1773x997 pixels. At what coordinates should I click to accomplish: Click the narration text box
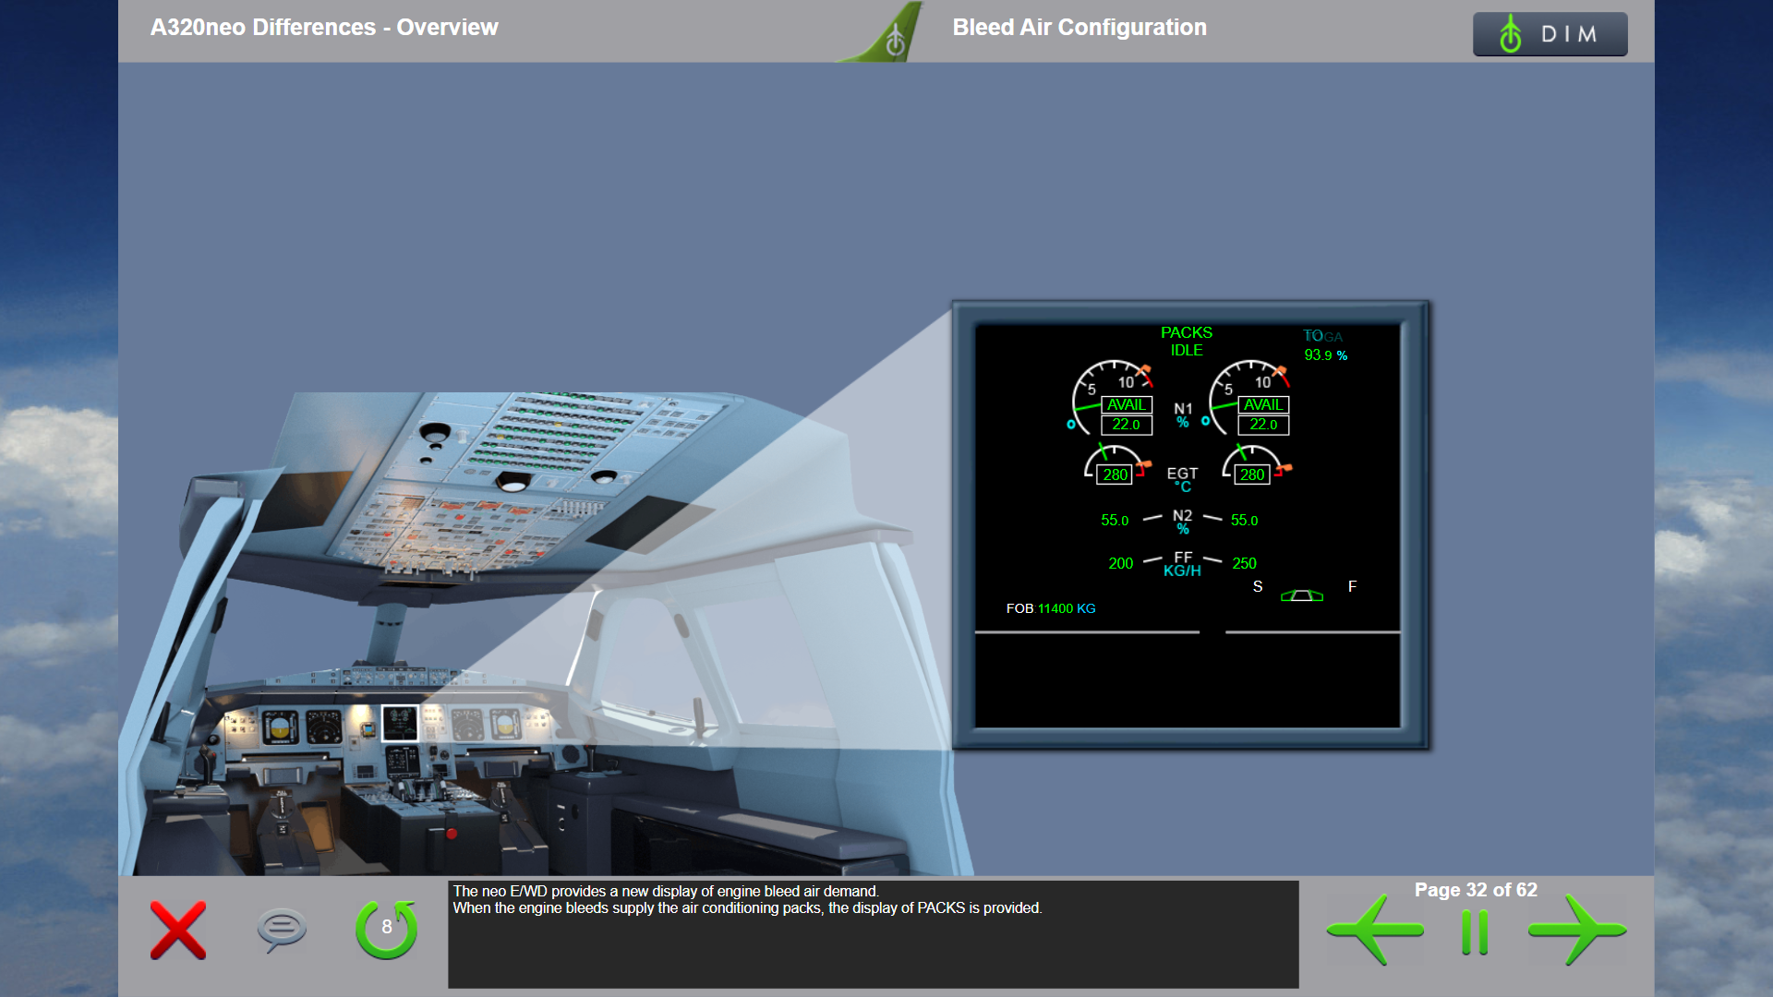[873, 934]
